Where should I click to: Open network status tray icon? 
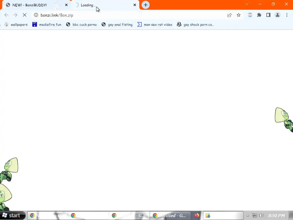tap(254, 215)
